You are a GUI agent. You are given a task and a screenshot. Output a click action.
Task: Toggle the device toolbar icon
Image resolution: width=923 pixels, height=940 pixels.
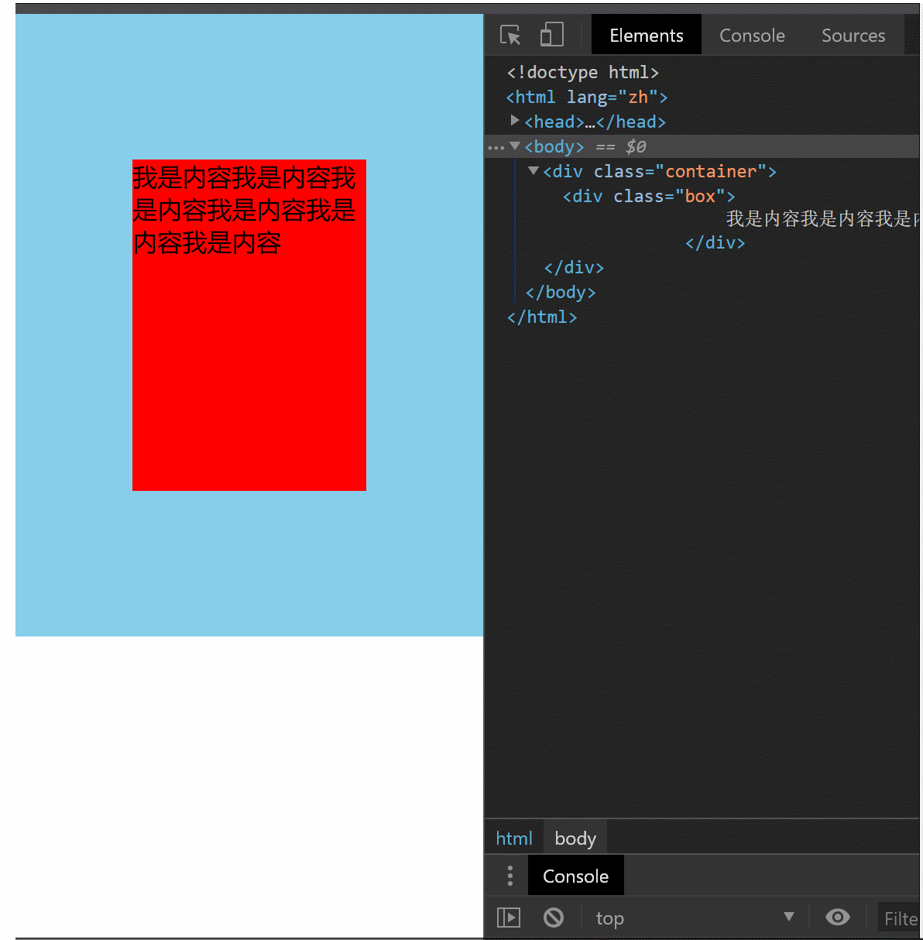[551, 35]
